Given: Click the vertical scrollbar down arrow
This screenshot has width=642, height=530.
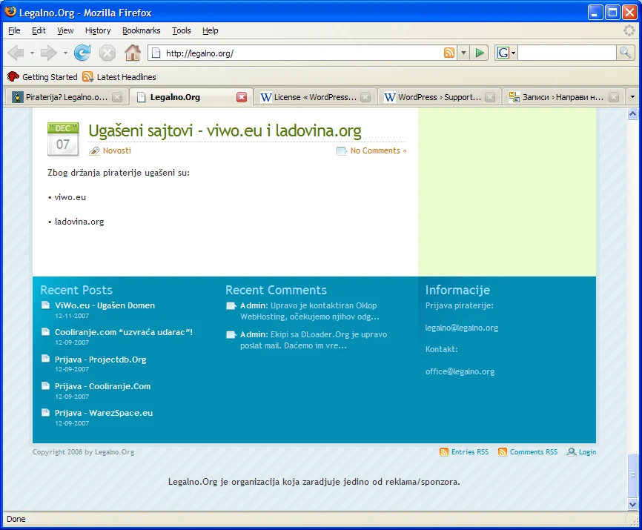Looking at the screenshot, I should tap(632, 504).
